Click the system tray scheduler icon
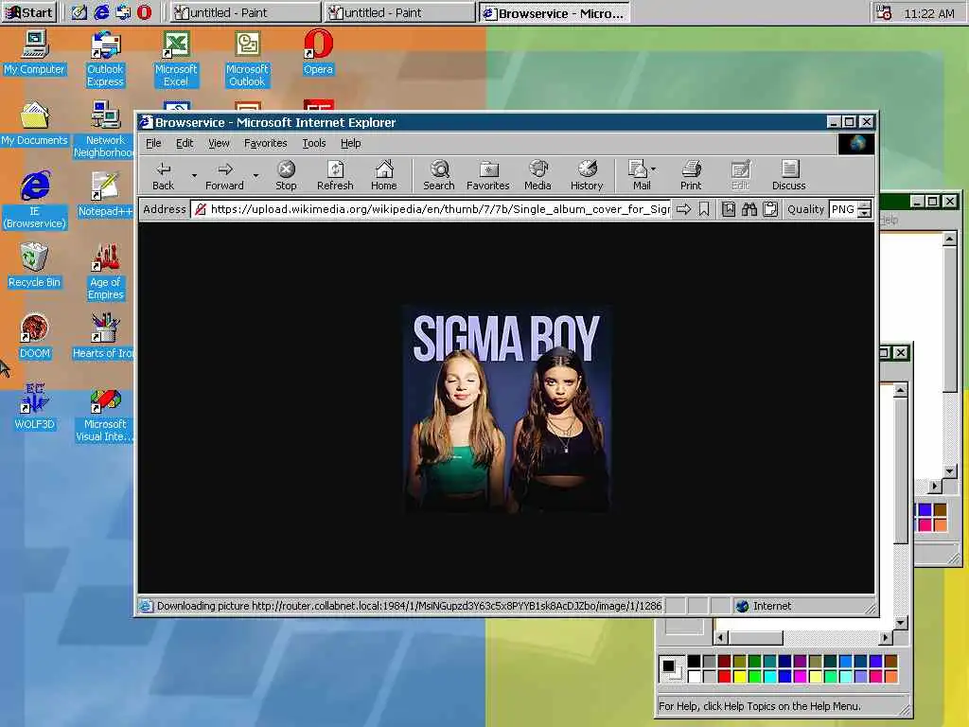 point(884,13)
